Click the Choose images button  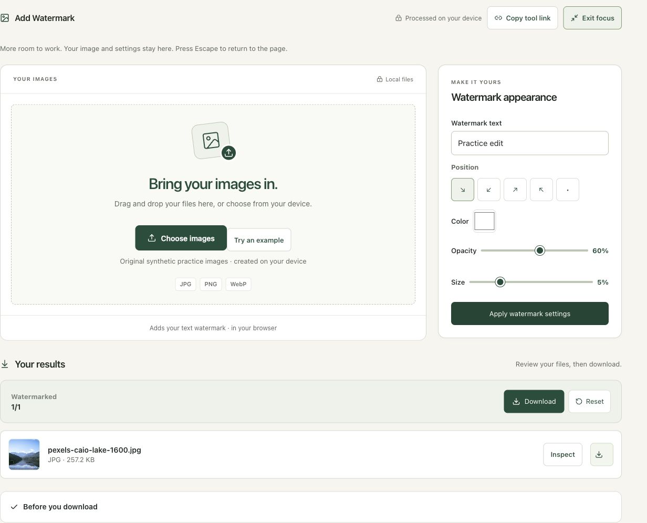tap(181, 238)
